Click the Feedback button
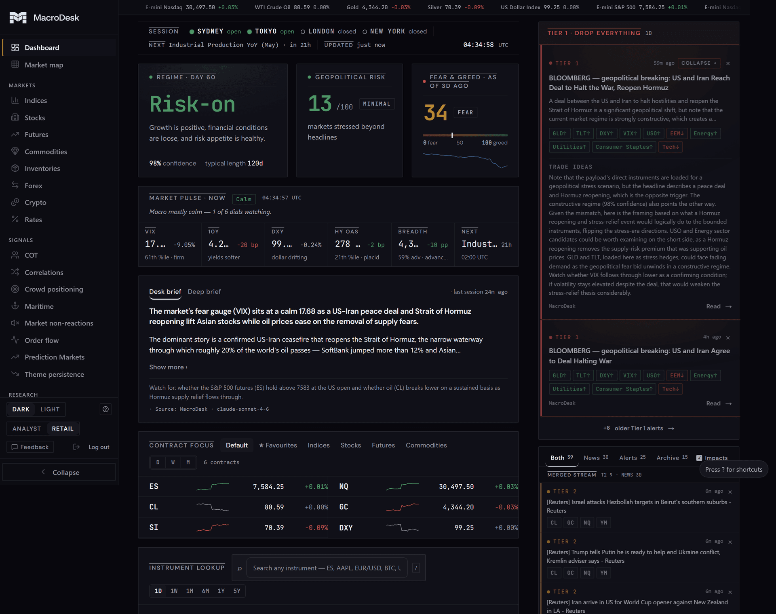Image resolution: width=776 pixels, height=614 pixels. tap(30, 447)
